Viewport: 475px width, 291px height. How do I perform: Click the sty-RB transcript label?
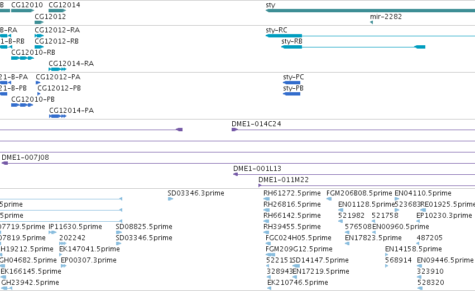pos(292,41)
